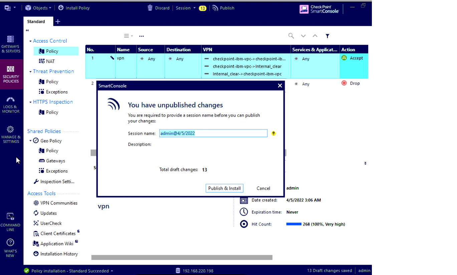Click the light bulb beside the Session name field
Image resolution: width=457 pixels, height=275 pixels.
[x=273, y=133]
